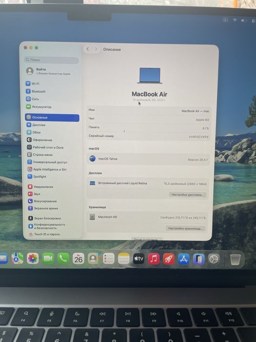256x342 pixels.
Task: Open Music from the Dock
Action: 154,259
